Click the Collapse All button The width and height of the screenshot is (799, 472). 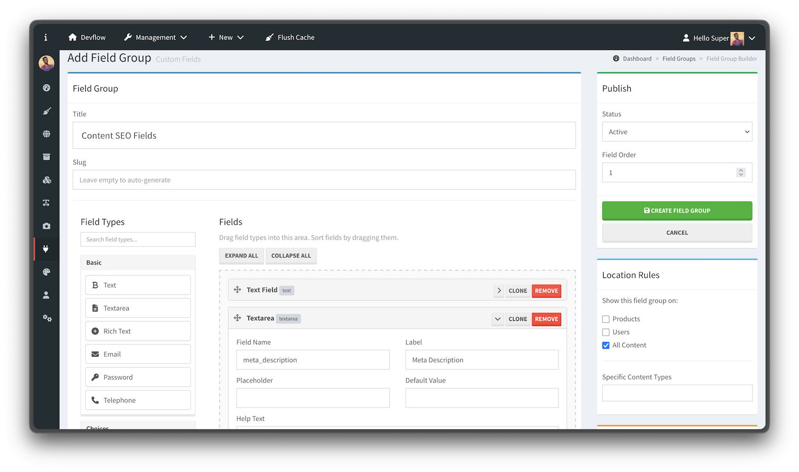(291, 256)
